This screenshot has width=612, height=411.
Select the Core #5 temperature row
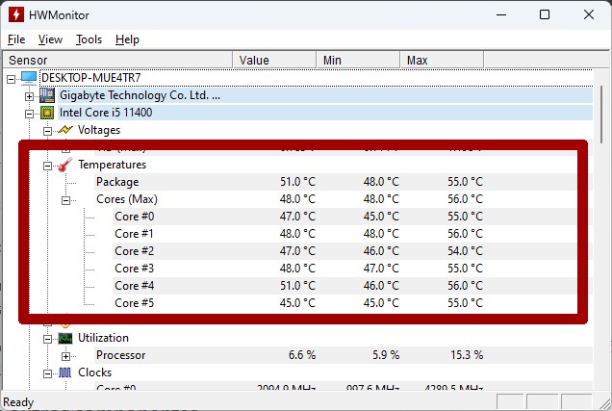tap(345, 303)
